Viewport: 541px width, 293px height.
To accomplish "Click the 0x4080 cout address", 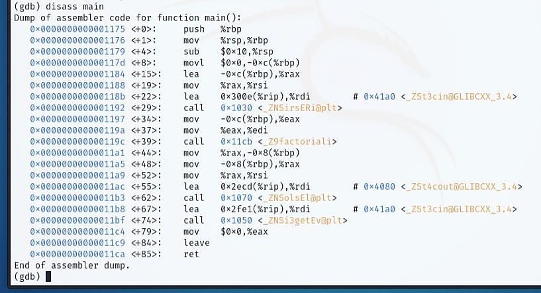I will coord(379,187).
